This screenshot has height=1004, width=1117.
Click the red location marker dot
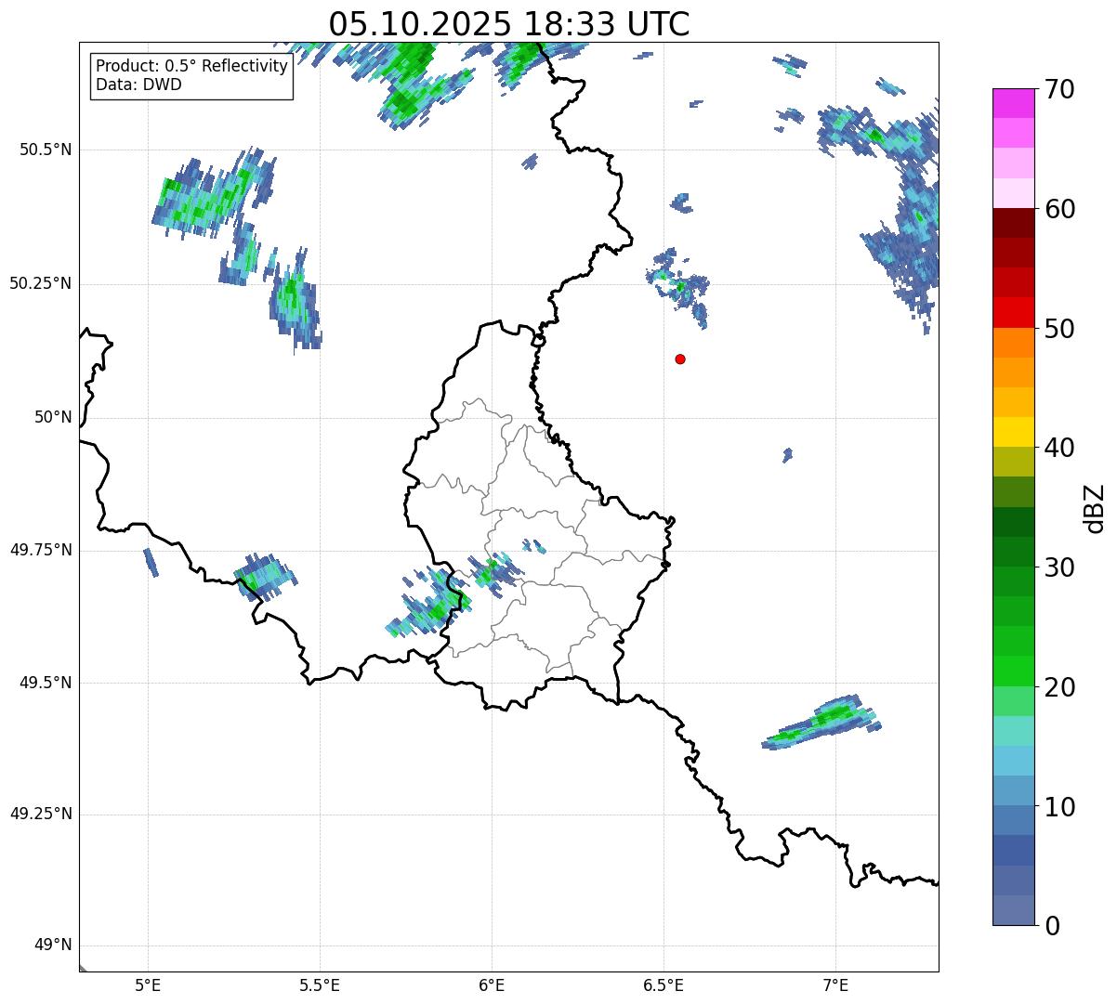[x=680, y=359]
